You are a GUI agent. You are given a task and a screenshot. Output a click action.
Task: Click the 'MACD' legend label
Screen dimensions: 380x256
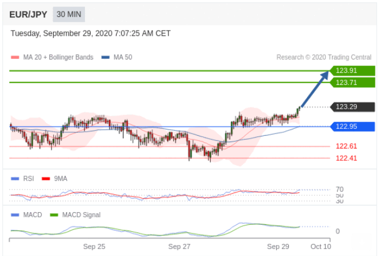[32, 215]
